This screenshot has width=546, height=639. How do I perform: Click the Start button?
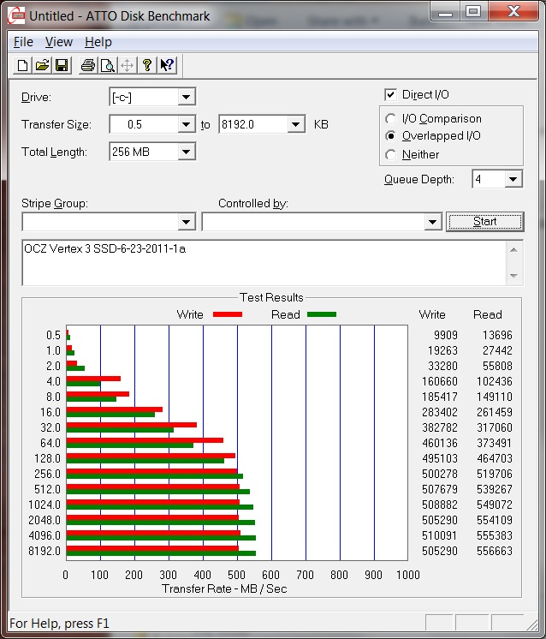pyautogui.click(x=485, y=222)
